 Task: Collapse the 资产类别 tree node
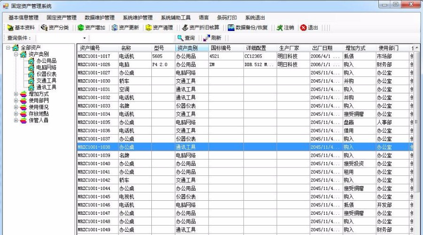[x=16, y=54]
